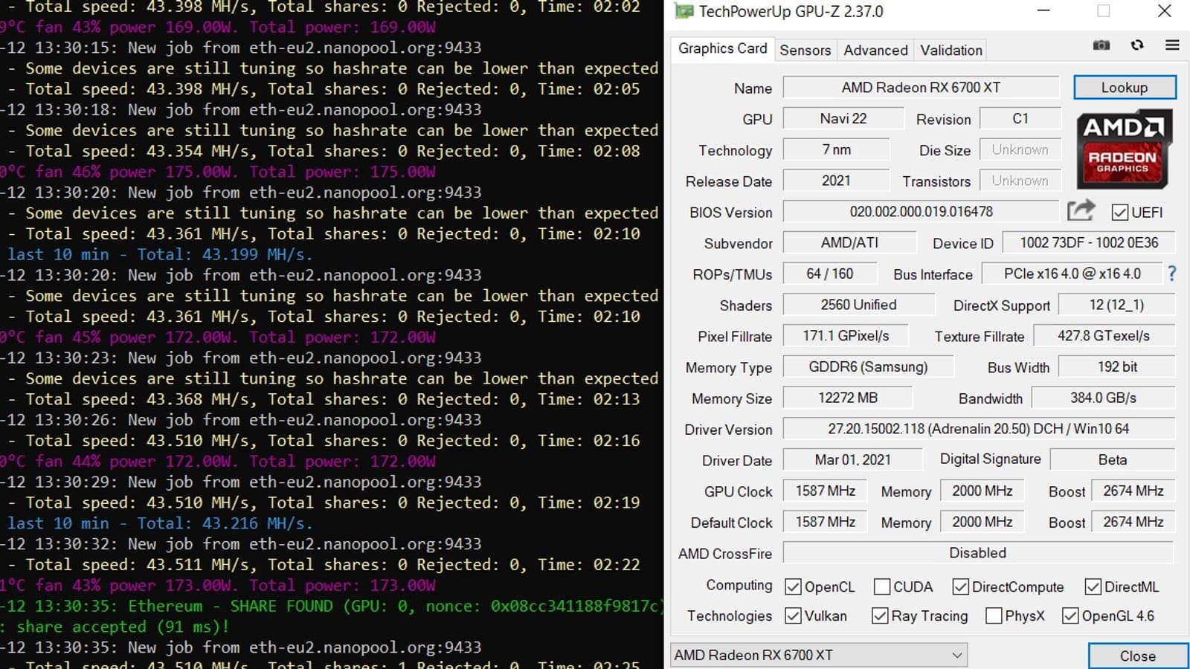Image resolution: width=1190 pixels, height=669 pixels.
Task: Click the Technology value 7 nm
Action: [x=836, y=150]
